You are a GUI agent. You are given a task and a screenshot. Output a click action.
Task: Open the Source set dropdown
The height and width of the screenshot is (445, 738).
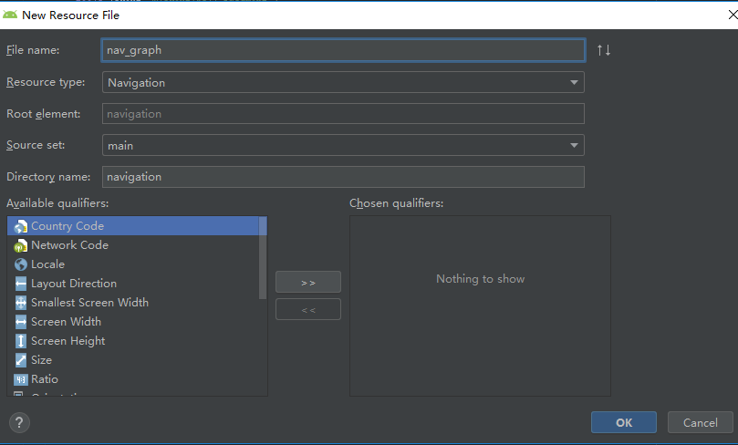(343, 145)
